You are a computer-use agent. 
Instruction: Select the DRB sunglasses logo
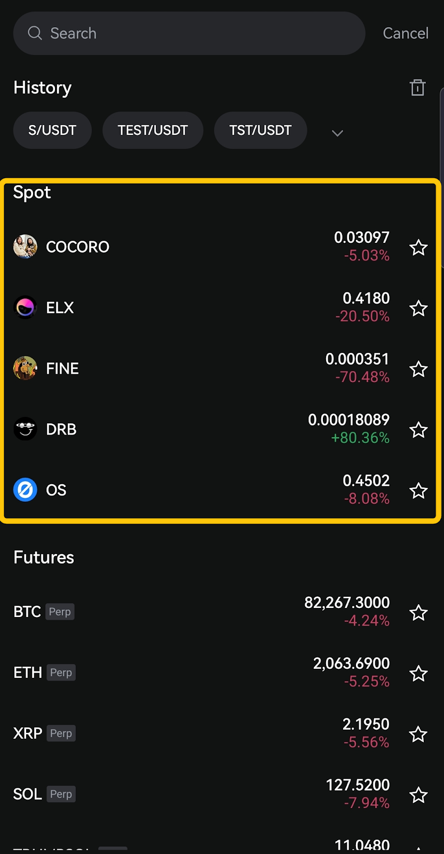(25, 429)
